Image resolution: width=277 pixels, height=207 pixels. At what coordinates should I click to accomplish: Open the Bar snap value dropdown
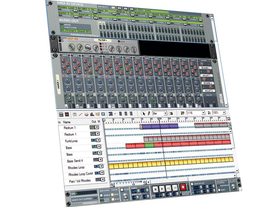(165, 113)
